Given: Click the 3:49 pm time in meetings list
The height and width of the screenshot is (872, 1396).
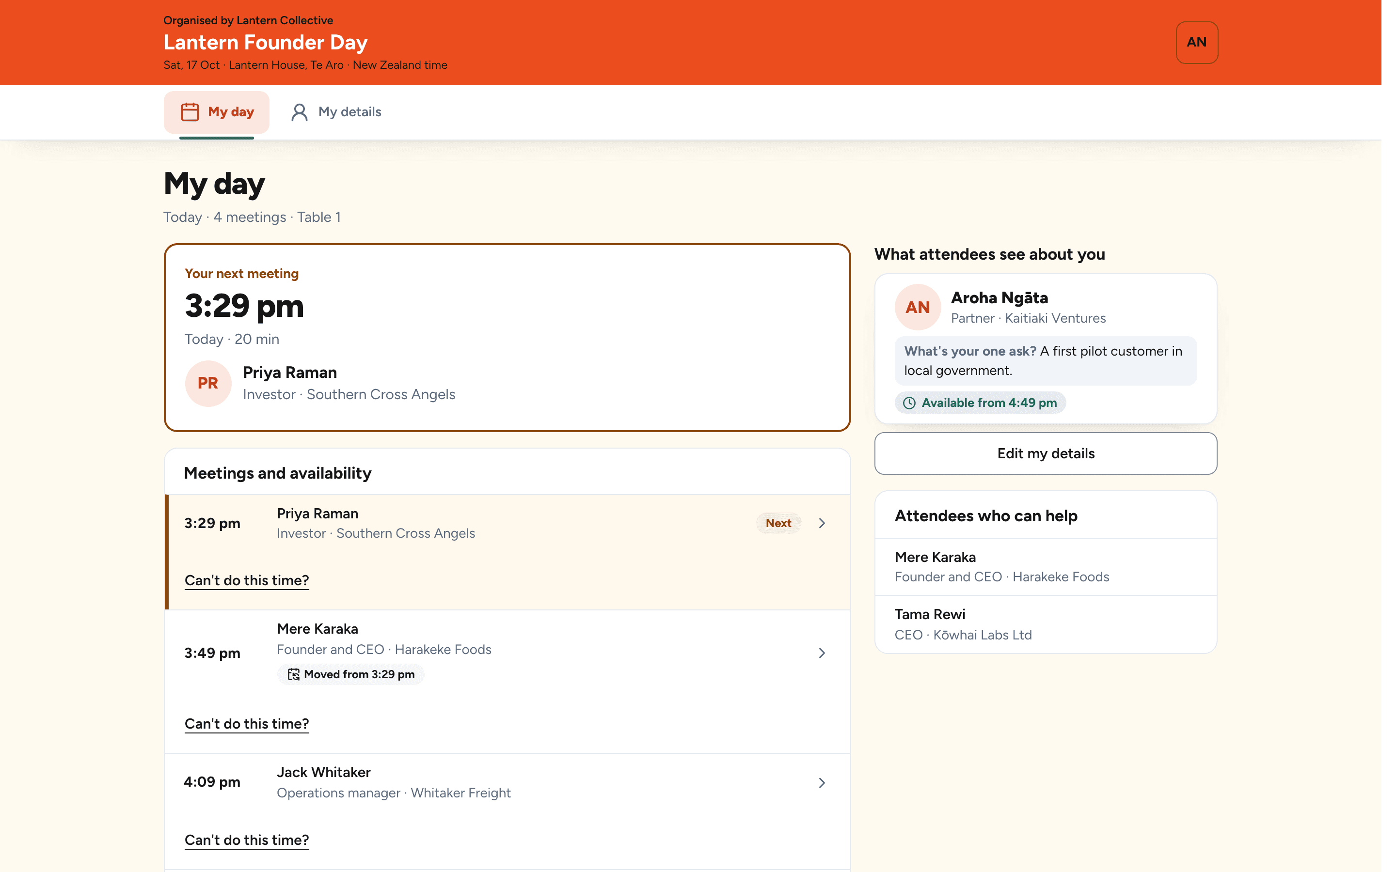Looking at the screenshot, I should click(212, 653).
